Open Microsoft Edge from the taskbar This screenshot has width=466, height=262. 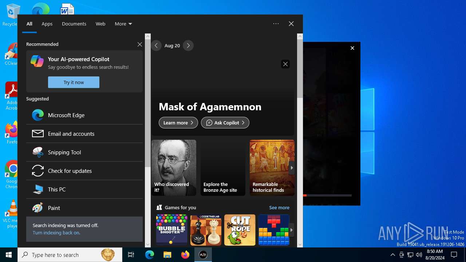150,255
